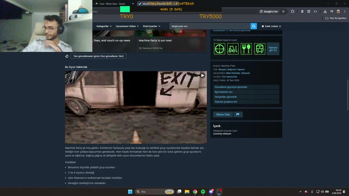Viewport: 349px width, 196px height.
Task: Click developer Mike Klubnika link
Action: 233,73
